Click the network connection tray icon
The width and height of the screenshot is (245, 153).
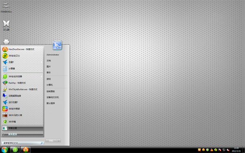click(224, 150)
